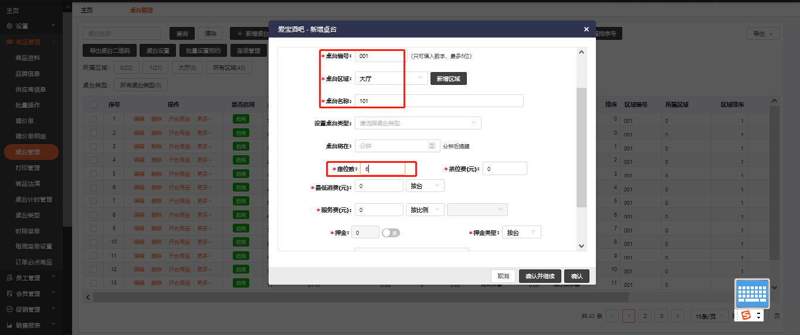The width and height of the screenshot is (800, 335).
Task: Click the 最低消费(元) input field
Action: pos(379,186)
